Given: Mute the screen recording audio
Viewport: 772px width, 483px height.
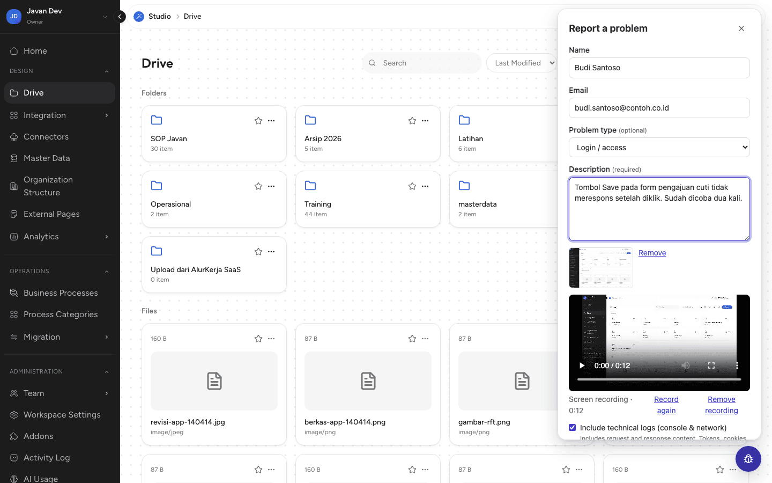Looking at the screenshot, I should coord(686,365).
